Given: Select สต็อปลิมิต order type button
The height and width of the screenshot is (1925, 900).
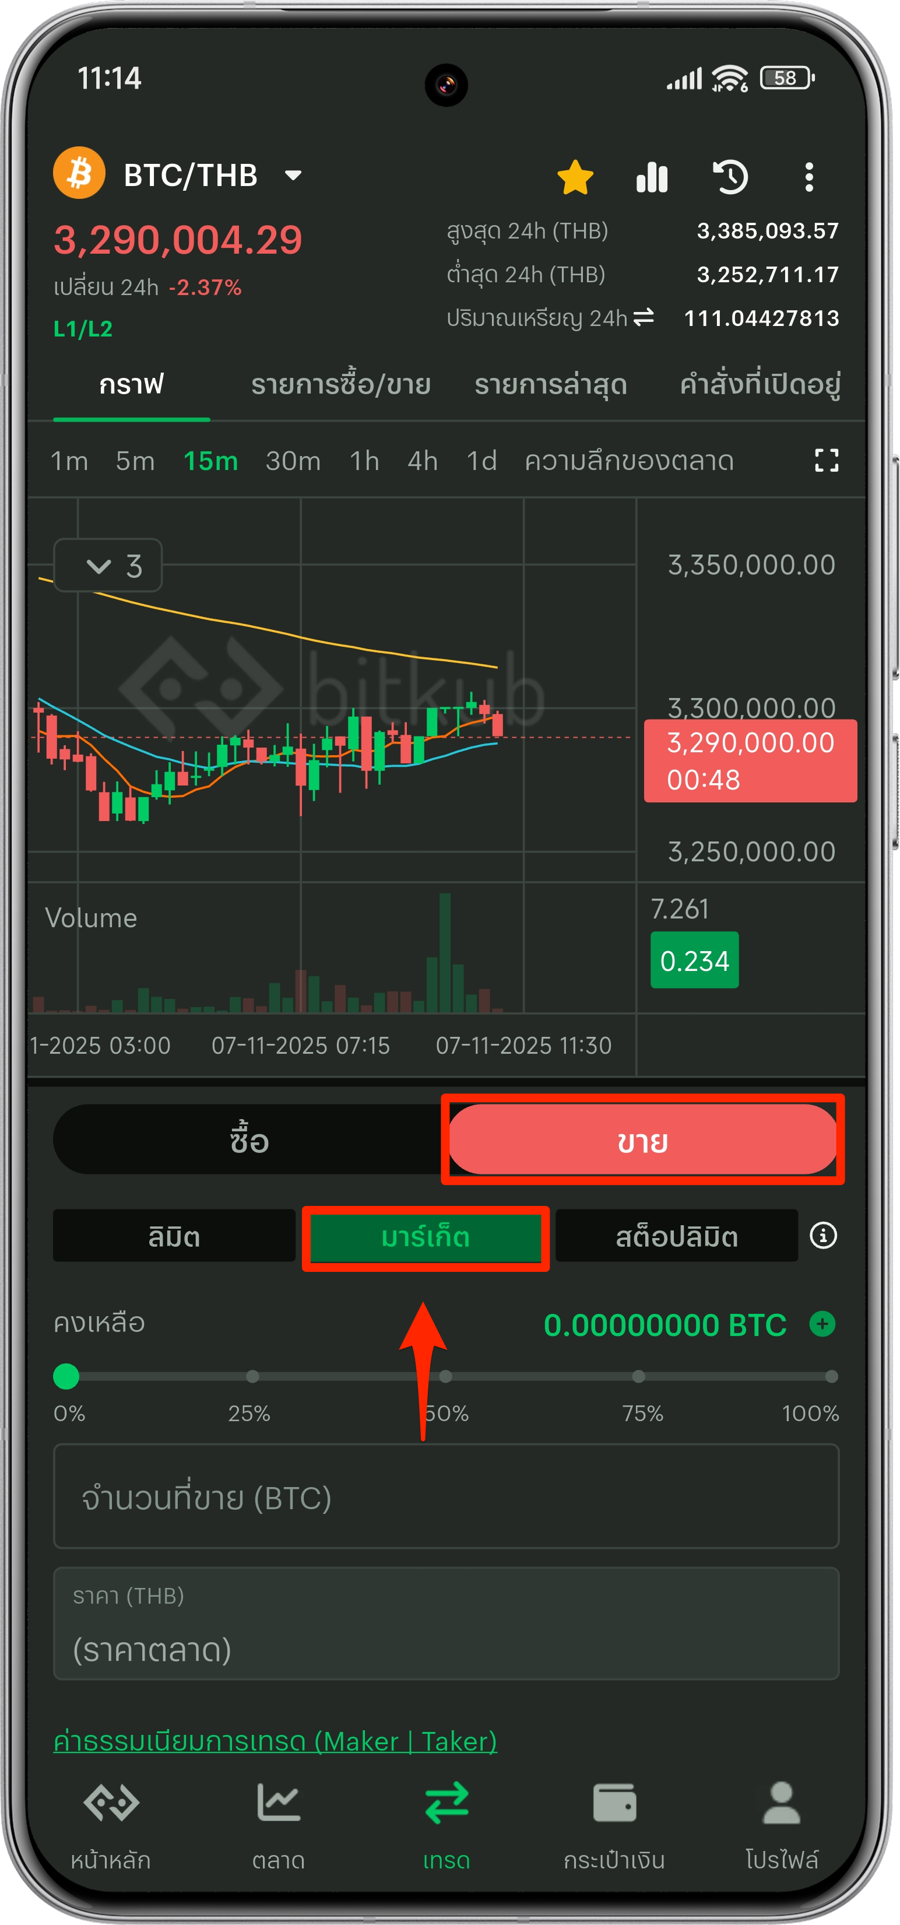Looking at the screenshot, I should [x=677, y=1236].
